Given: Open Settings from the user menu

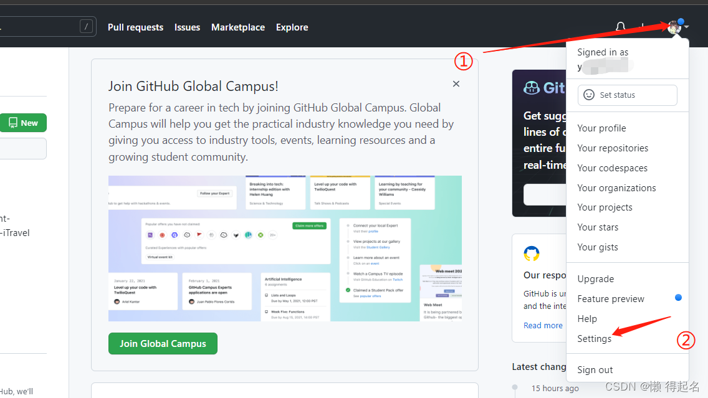Looking at the screenshot, I should pyautogui.click(x=594, y=338).
